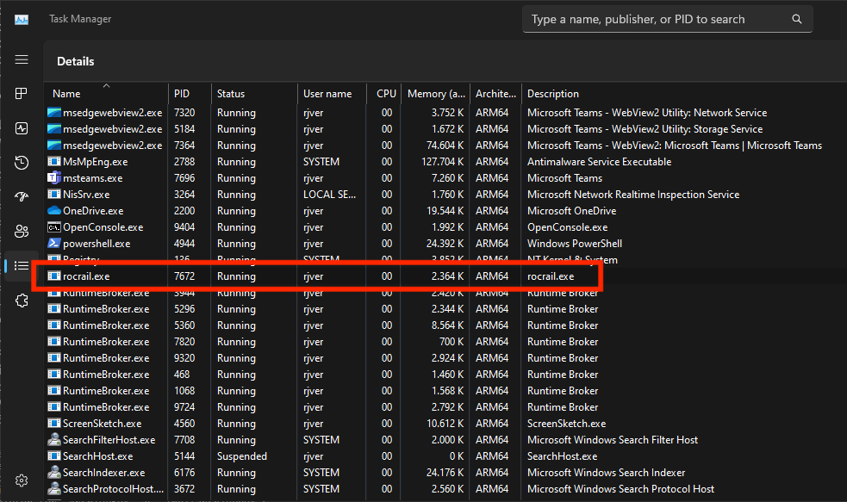Click the Status column header
The height and width of the screenshot is (502, 847).
(x=231, y=94)
